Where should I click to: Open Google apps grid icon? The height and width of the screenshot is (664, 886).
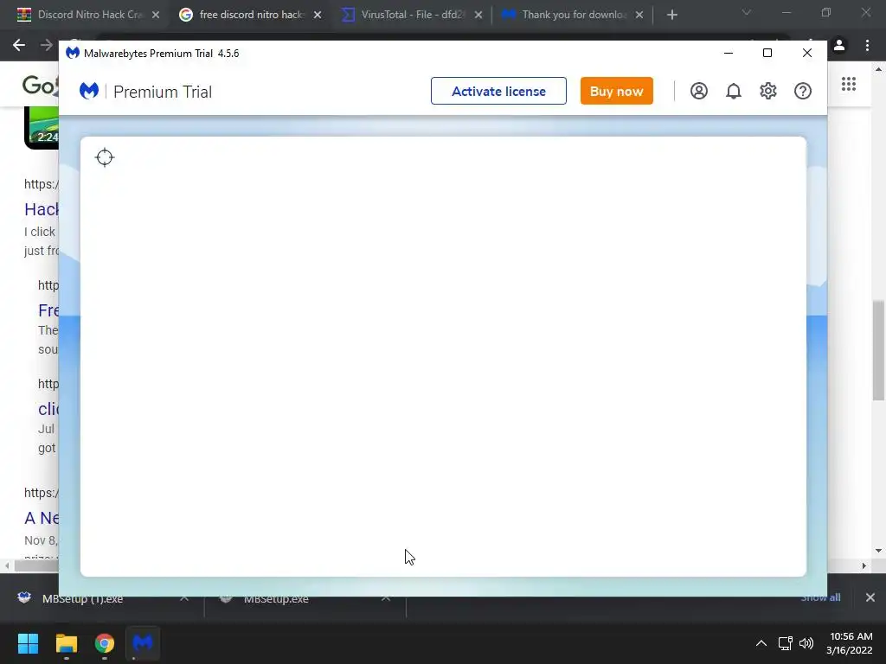tap(849, 84)
